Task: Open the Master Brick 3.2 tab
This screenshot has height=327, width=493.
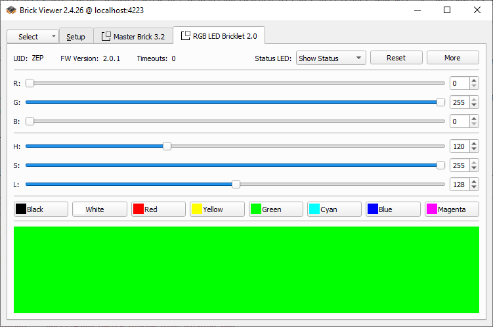Action: click(x=133, y=37)
